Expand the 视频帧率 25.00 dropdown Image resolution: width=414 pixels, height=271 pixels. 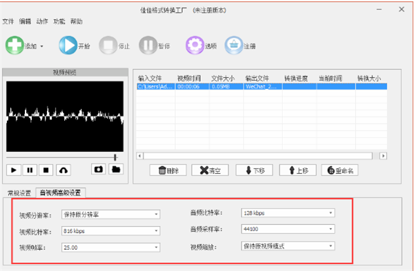[x=157, y=248]
